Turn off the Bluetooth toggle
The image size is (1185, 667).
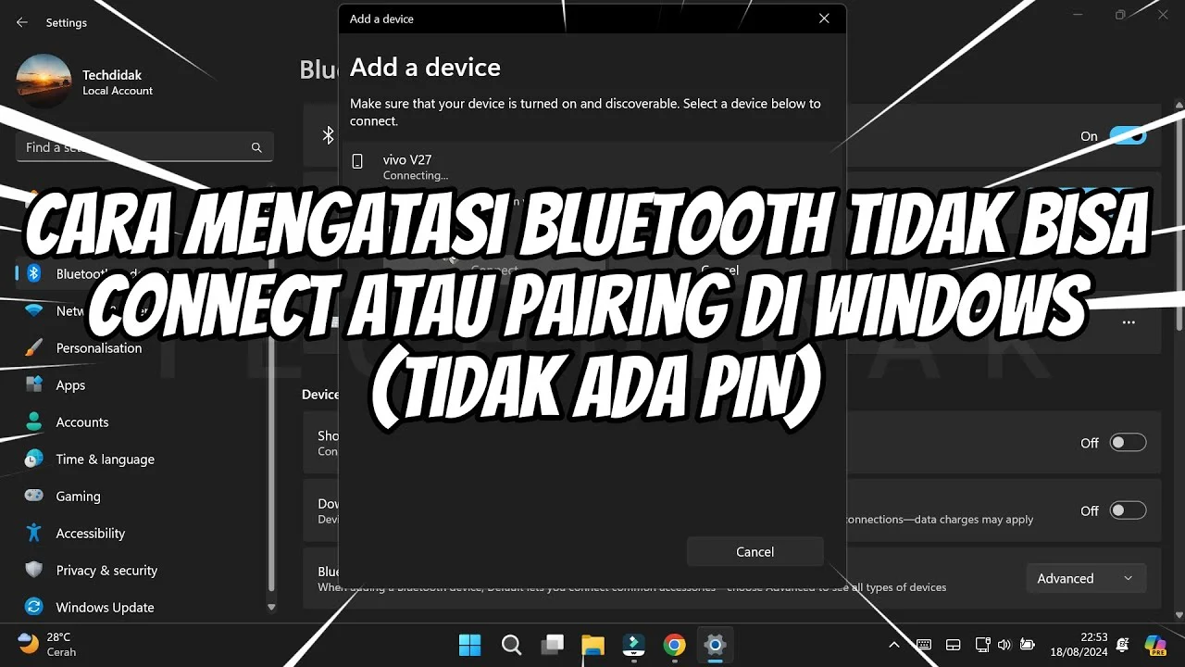(x=1129, y=135)
